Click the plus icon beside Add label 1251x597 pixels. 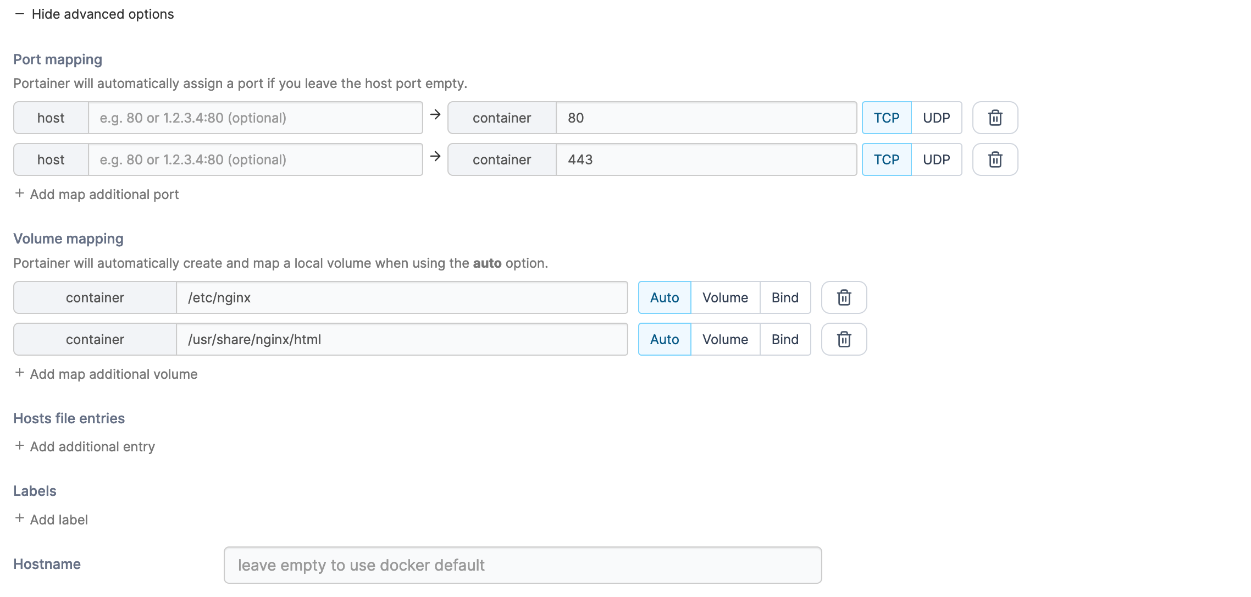click(x=20, y=518)
